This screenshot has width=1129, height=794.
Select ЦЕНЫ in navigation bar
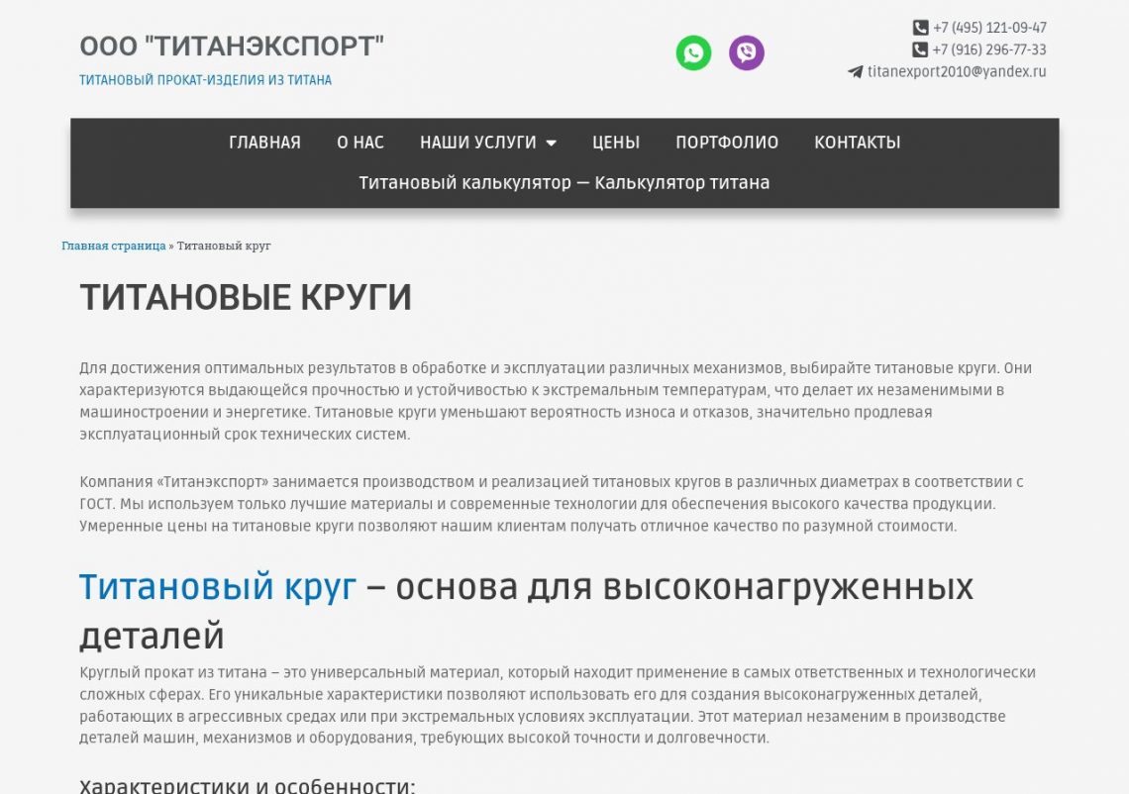[616, 143]
